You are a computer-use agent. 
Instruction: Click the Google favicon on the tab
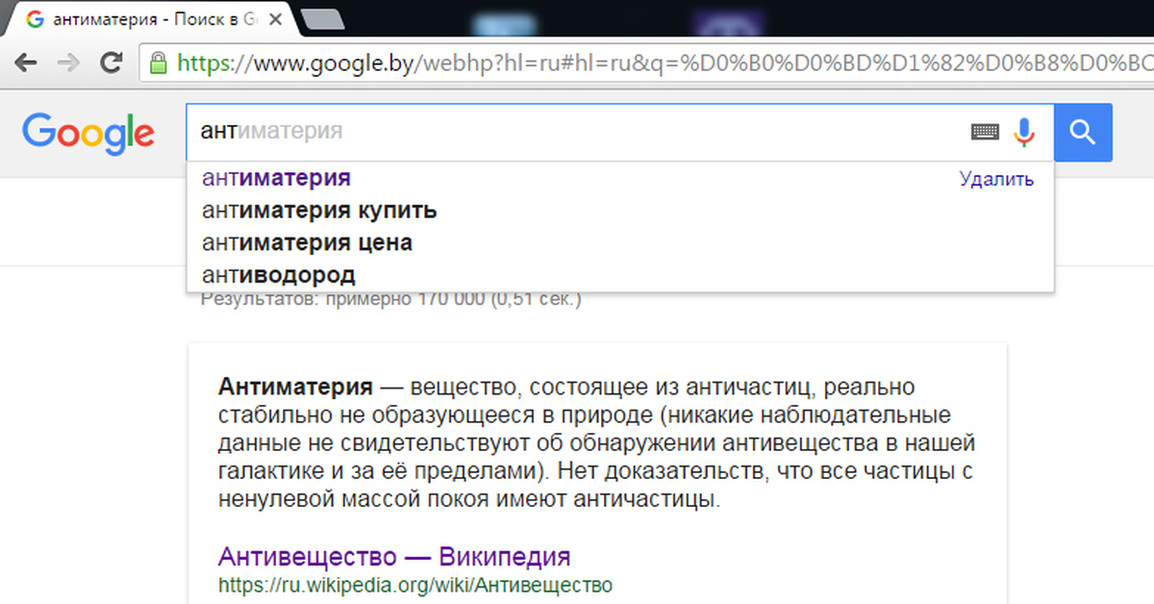point(35,18)
